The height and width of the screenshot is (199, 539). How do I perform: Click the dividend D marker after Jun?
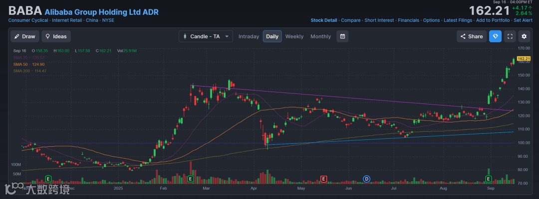coord(367,179)
